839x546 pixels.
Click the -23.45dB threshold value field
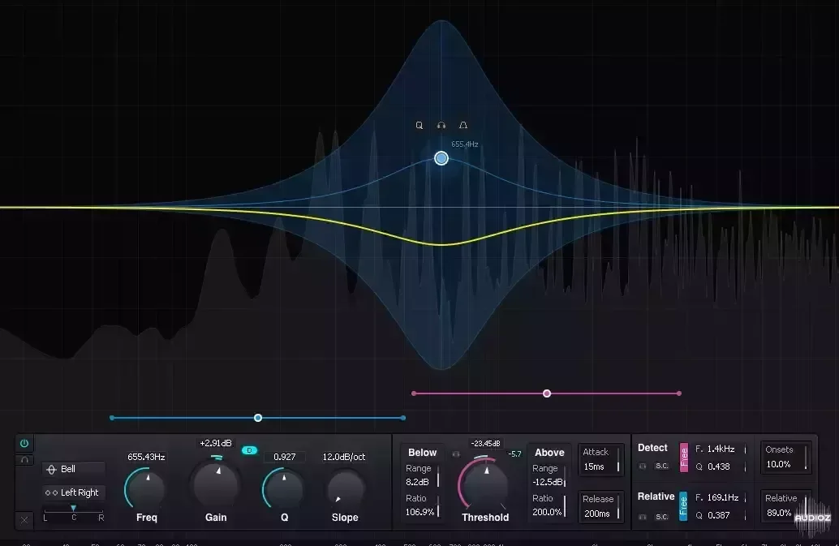[485, 443]
